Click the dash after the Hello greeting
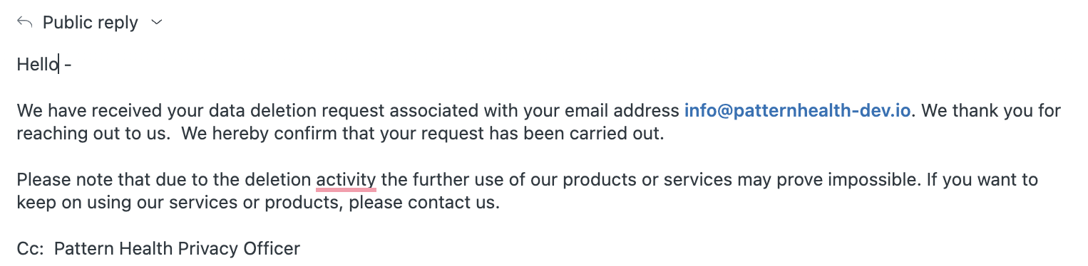 [68, 65]
